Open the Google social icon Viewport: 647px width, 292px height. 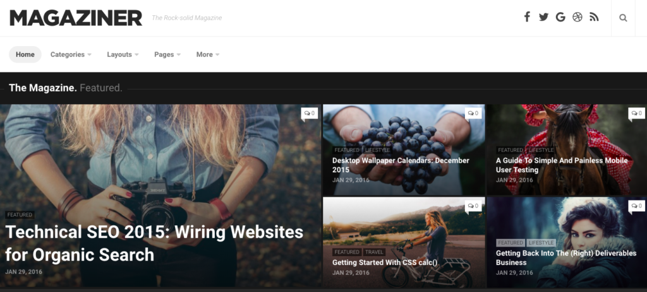click(x=560, y=17)
